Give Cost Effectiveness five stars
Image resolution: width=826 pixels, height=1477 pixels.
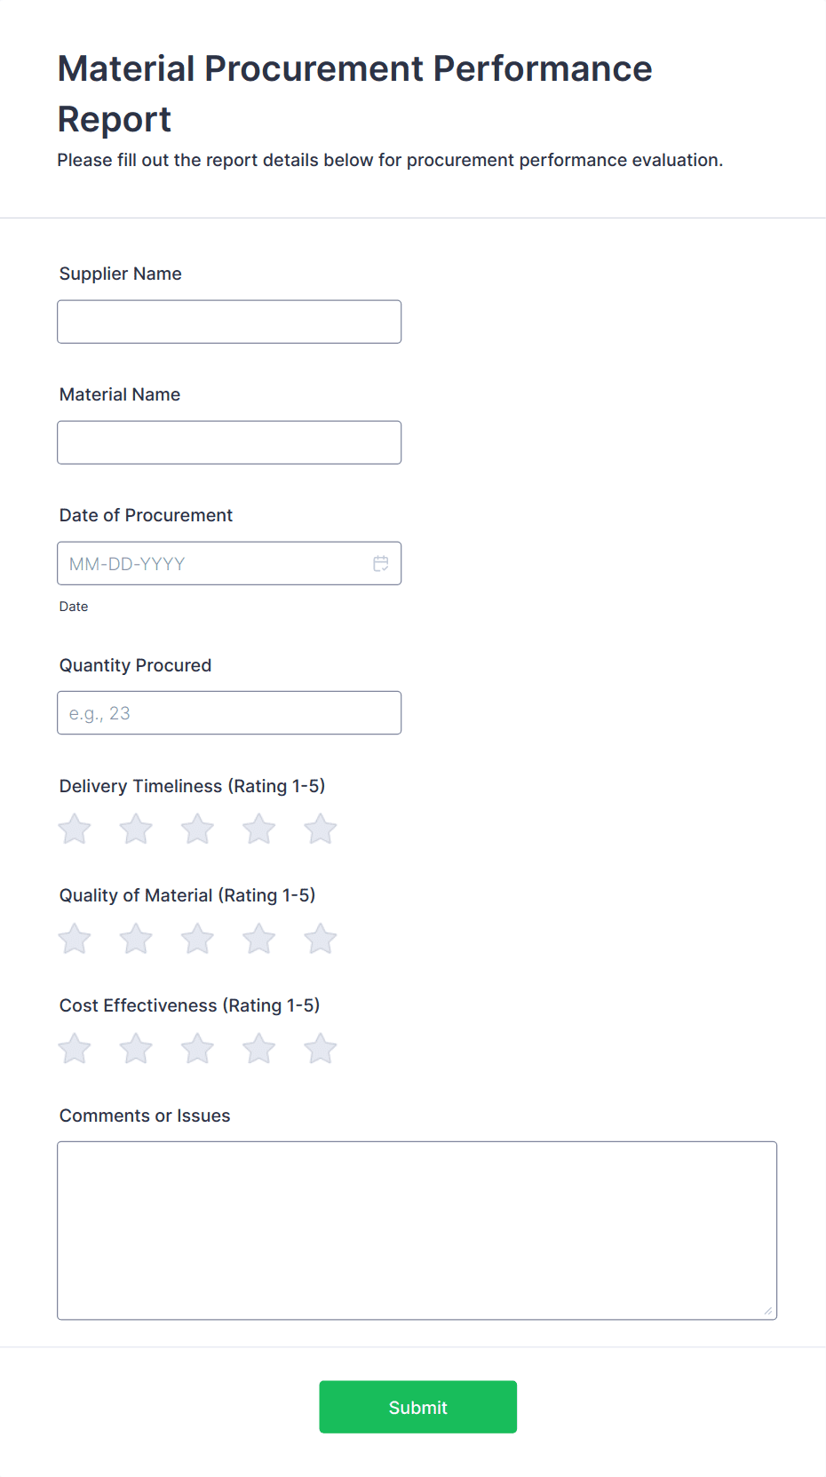click(320, 1049)
